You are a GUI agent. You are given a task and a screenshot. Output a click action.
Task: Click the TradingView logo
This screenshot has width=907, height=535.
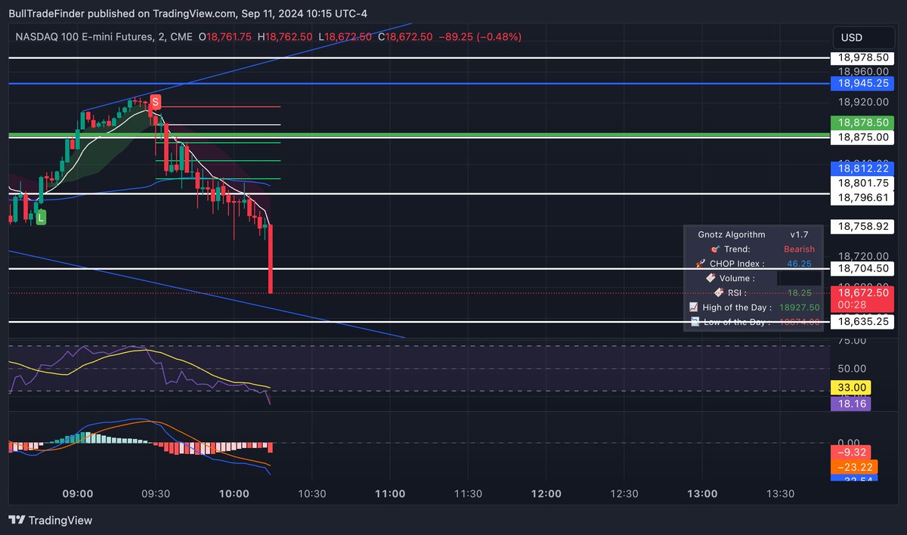[50, 520]
